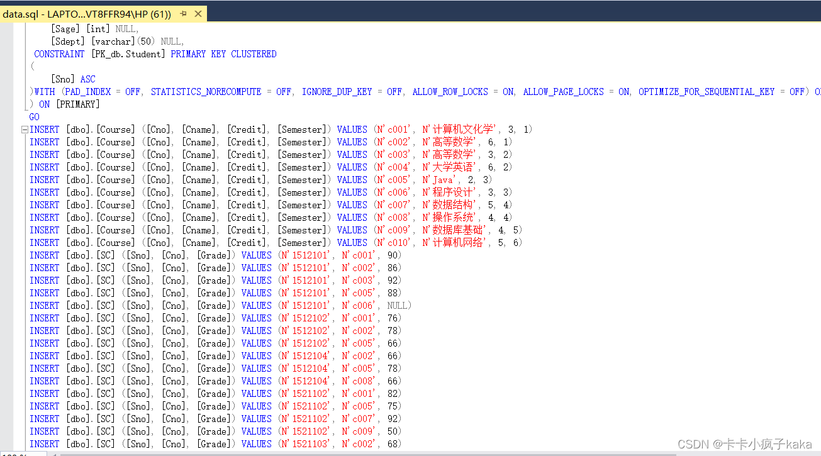Image resolution: width=821 pixels, height=456 pixels.
Task: Click grade 82 for student 1521102
Action: pyautogui.click(x=392, y=394)
